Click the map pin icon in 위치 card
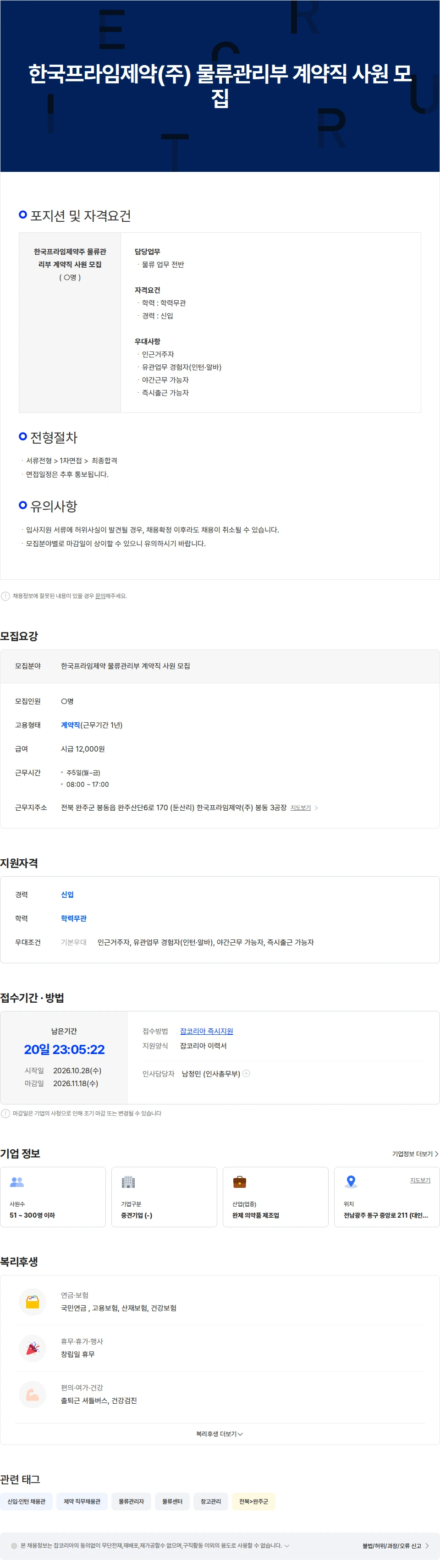The image size is (440, 1560). pos(351,1181)
